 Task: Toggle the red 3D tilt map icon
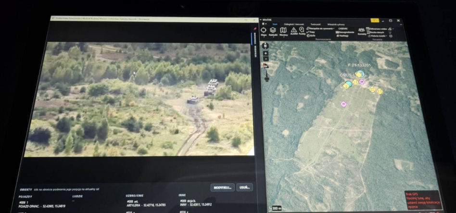click(x=266, y=66)
